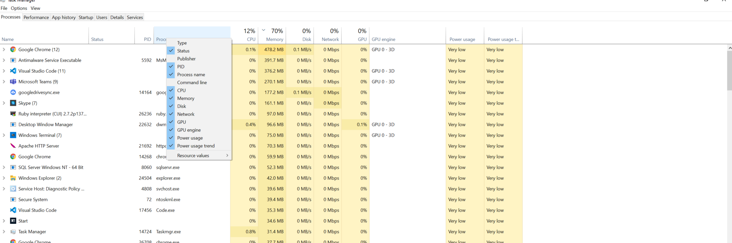Switch to the Details tab
732x243 pixels.
(117, 17)
